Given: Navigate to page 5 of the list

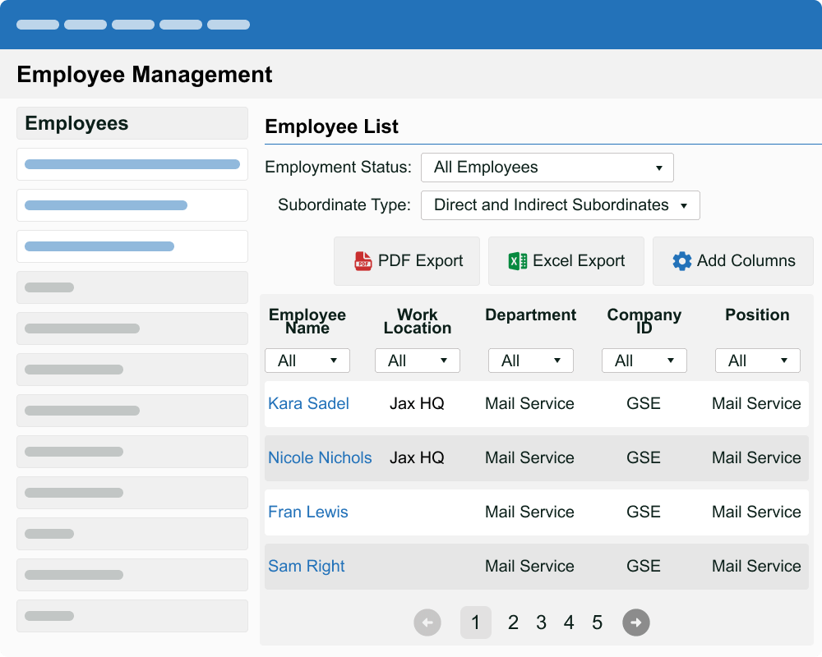Looking at the screenshot, I should [597, 623].
